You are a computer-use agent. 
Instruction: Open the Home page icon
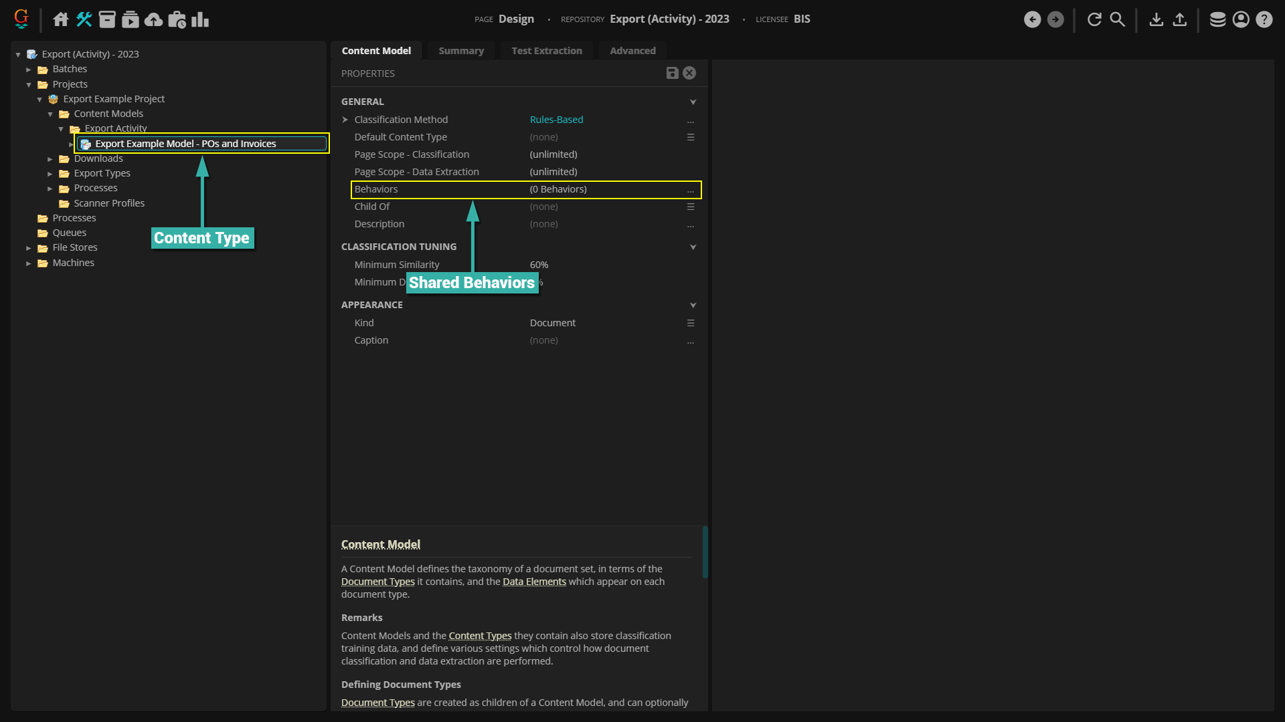click(61, 19)
